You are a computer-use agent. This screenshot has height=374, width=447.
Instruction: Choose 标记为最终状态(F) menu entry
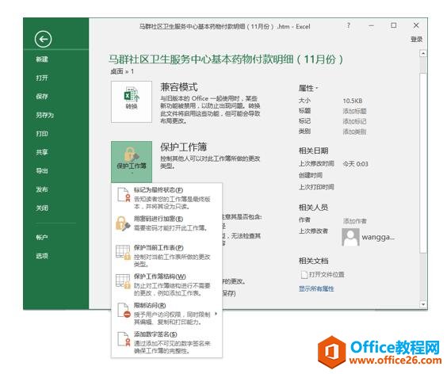click(166, 198)
